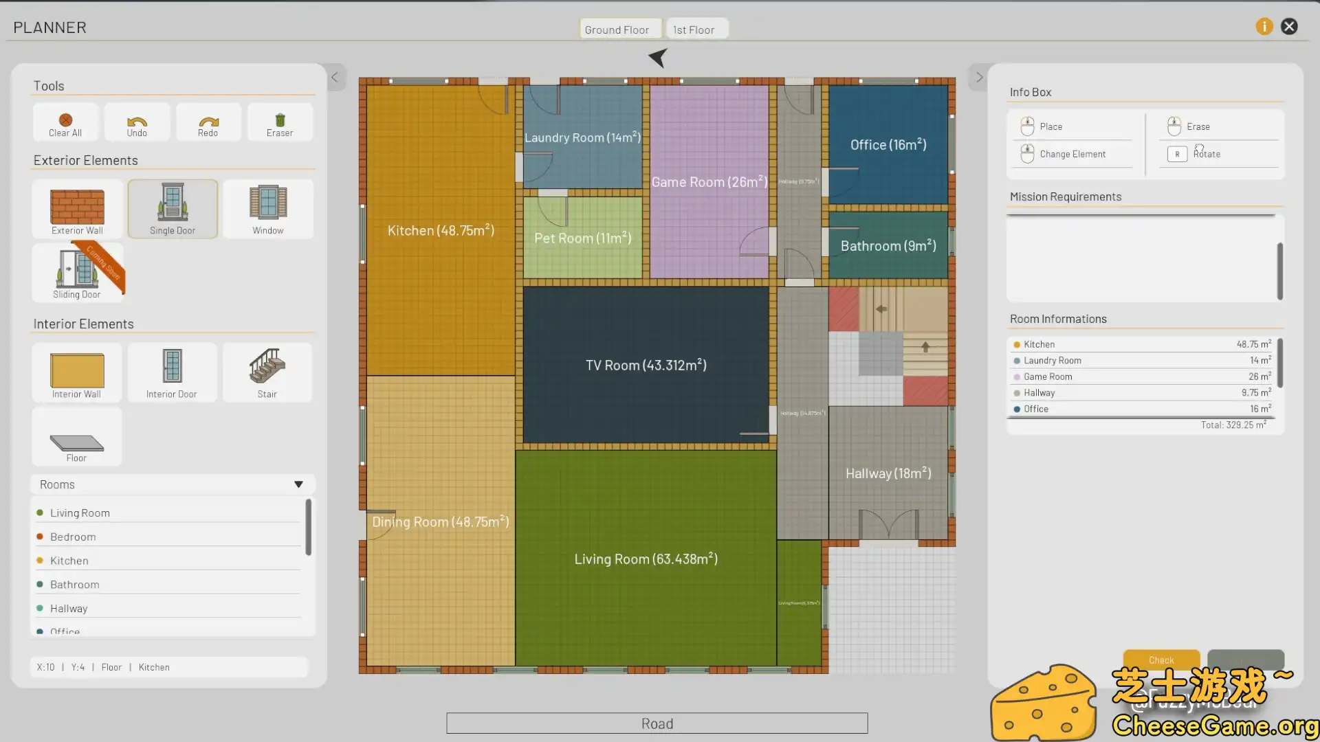Click the Room Informations scrollbar
The height and width of the screenshot is (742, 1320).
(x=1279, y=363)
